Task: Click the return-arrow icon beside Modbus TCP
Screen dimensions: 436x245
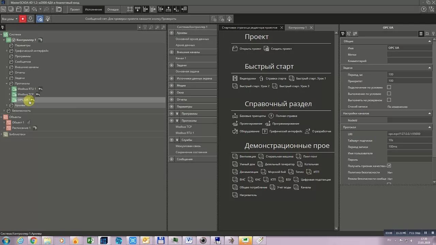Action: coord(38,94)
